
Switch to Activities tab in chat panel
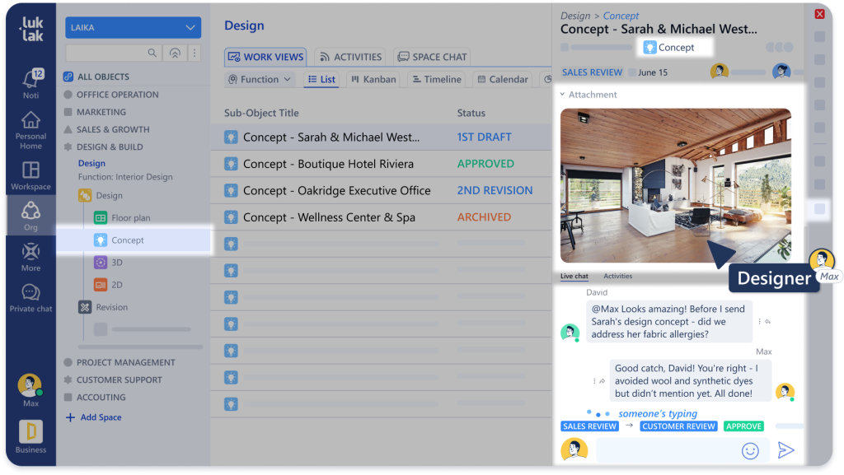click(x=617, y=277)
